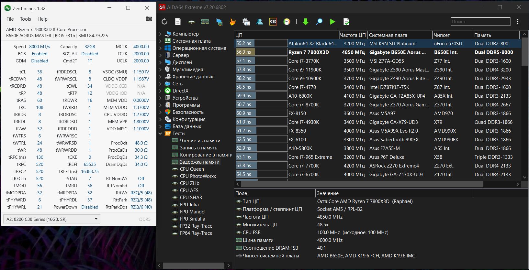Open the gear preferences icon in AIDA64
Viewport: 529px width, 270px height.
(246, 22)
